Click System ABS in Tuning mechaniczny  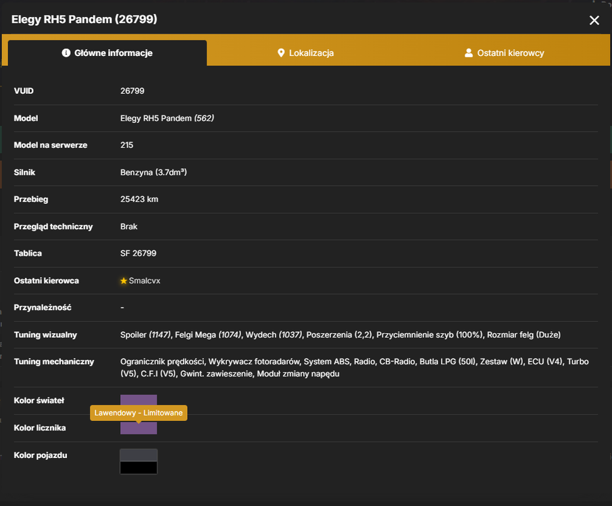tap(327, 362)
